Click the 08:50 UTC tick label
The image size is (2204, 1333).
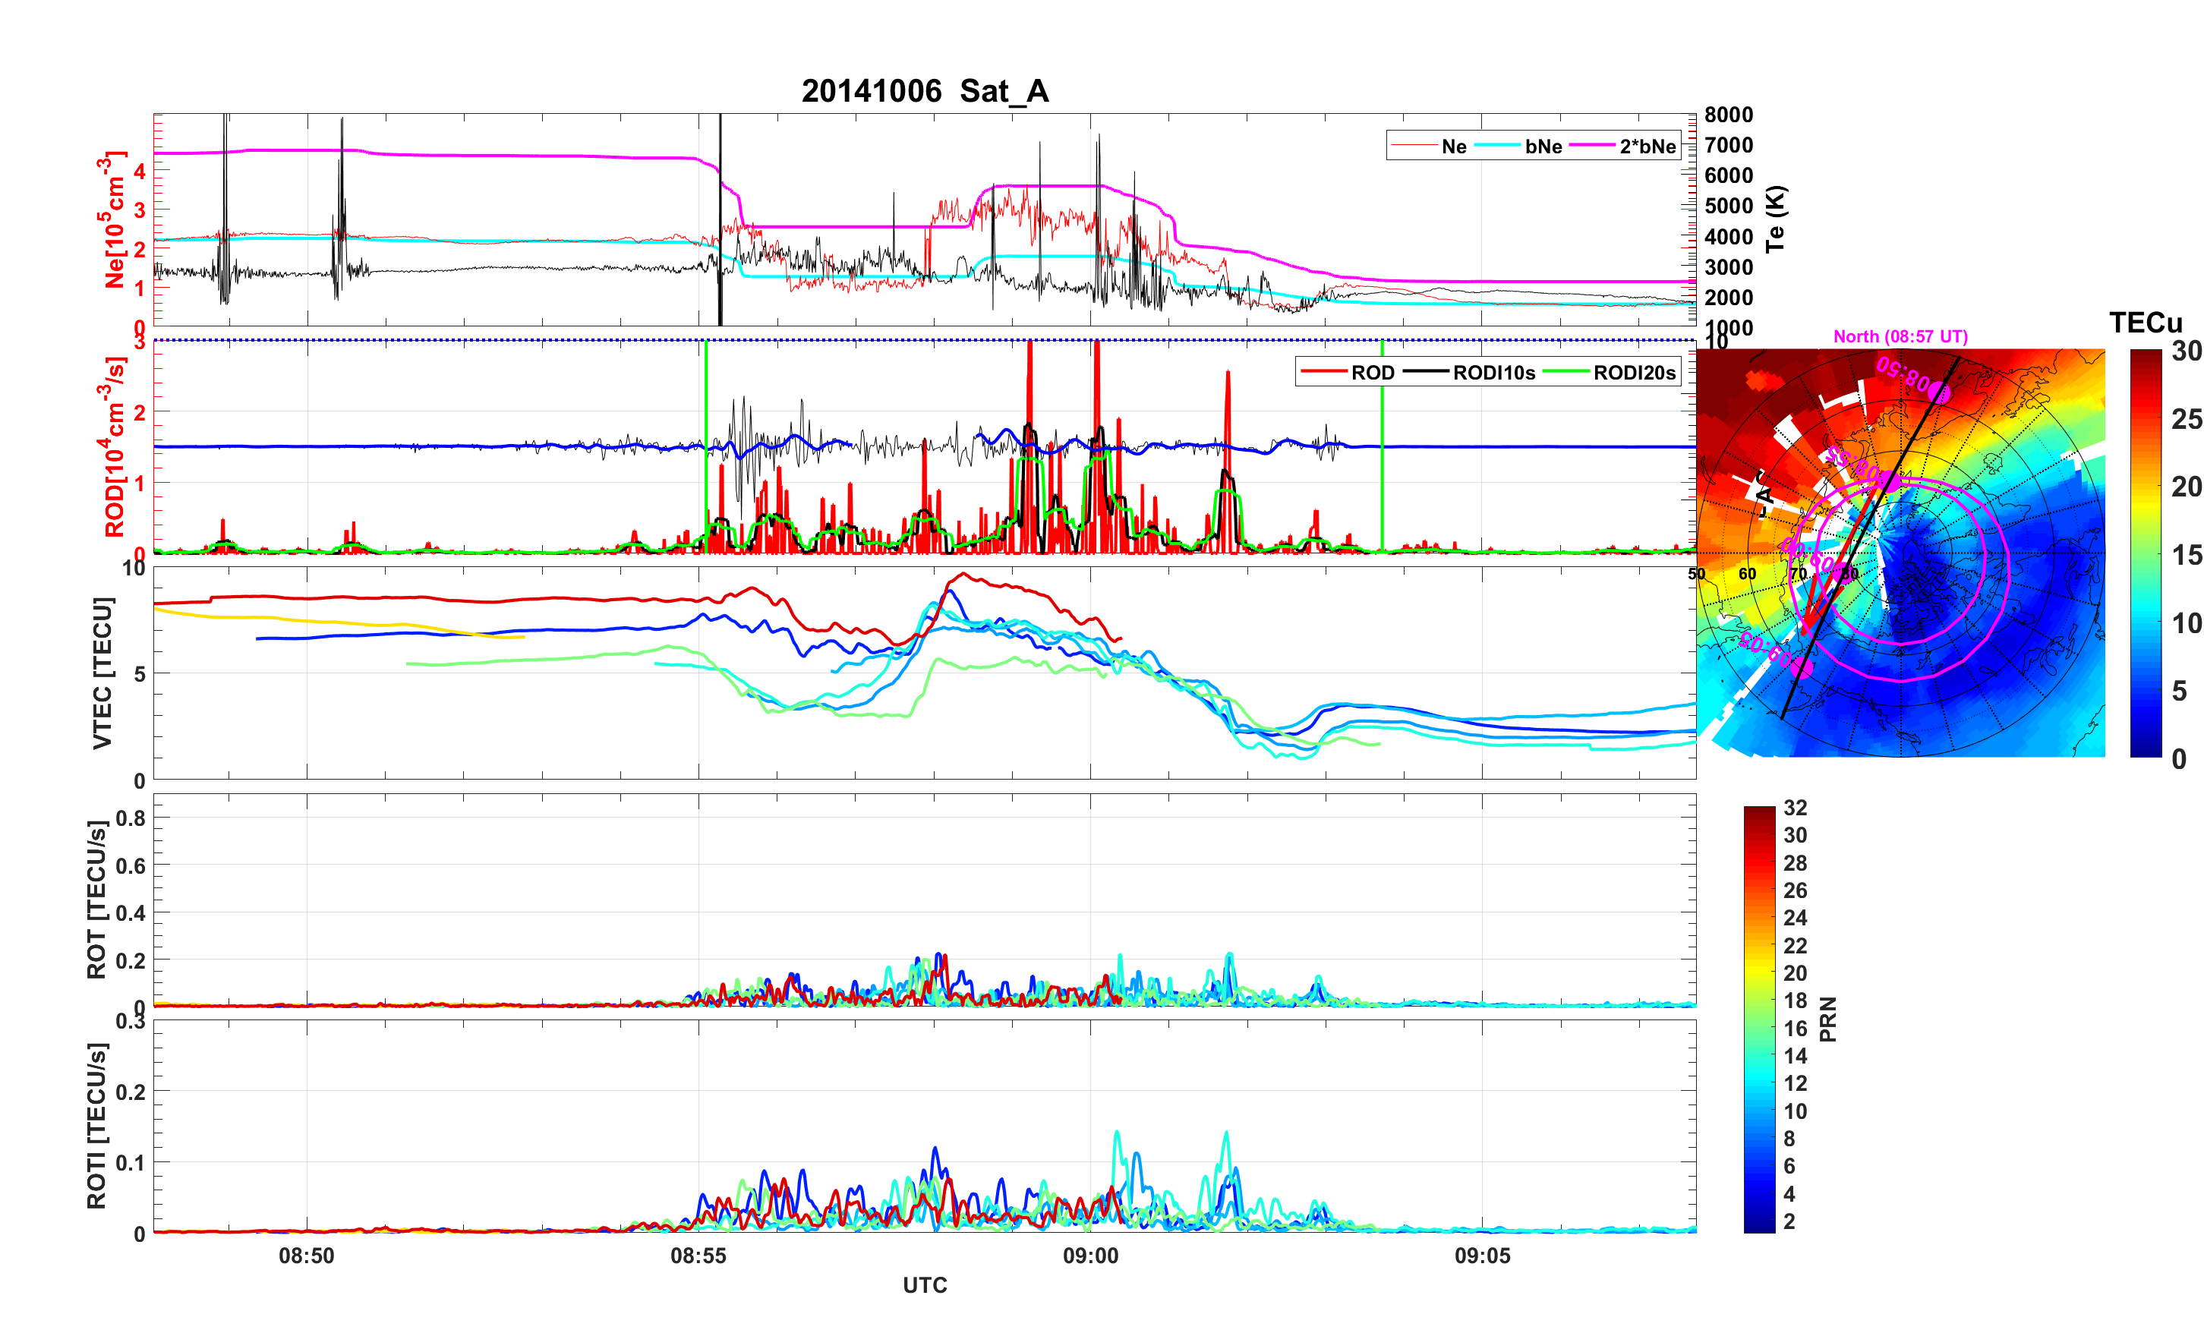click(306, 1255)
